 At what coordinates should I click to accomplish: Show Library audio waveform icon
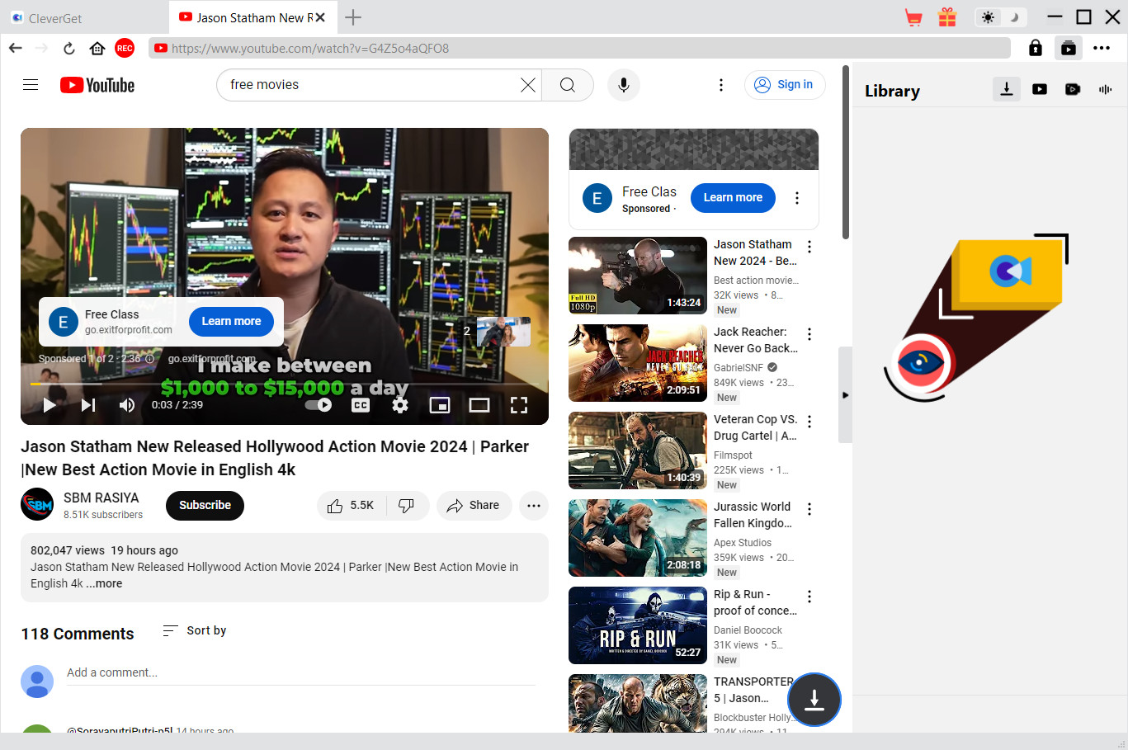pos(1106,89)
